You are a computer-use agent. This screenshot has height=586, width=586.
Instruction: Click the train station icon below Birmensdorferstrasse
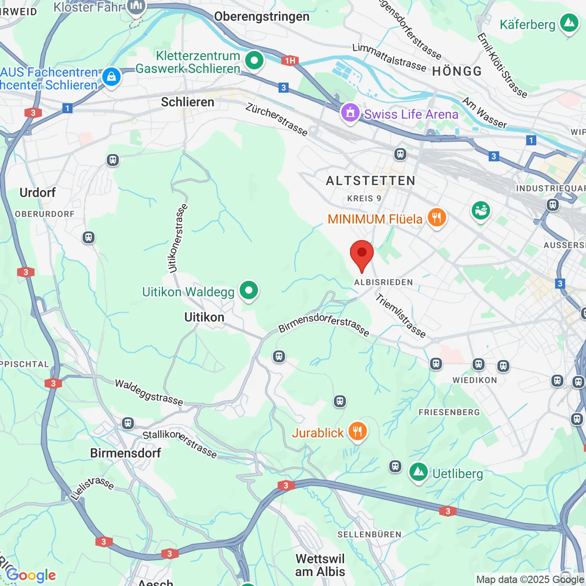tap(279, 356)
